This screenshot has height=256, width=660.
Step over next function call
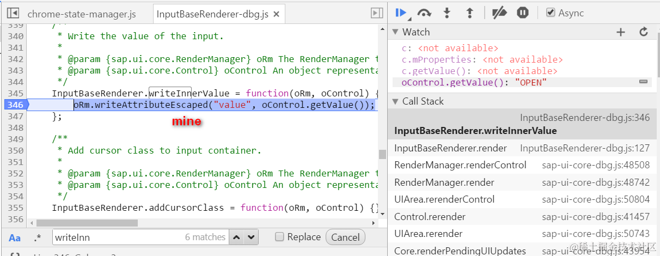(x=424, y=13)
